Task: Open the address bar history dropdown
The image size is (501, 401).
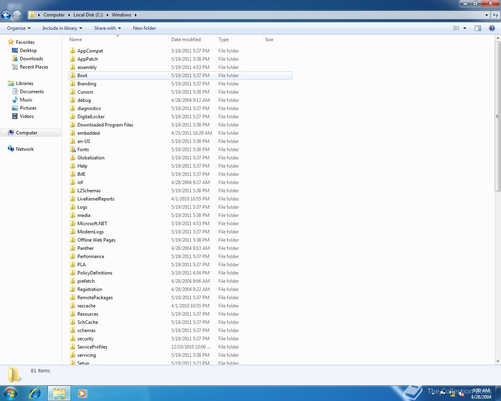Action: click(487, 15)
